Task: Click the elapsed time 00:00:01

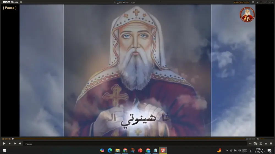Action: click(x=6, y=139)
